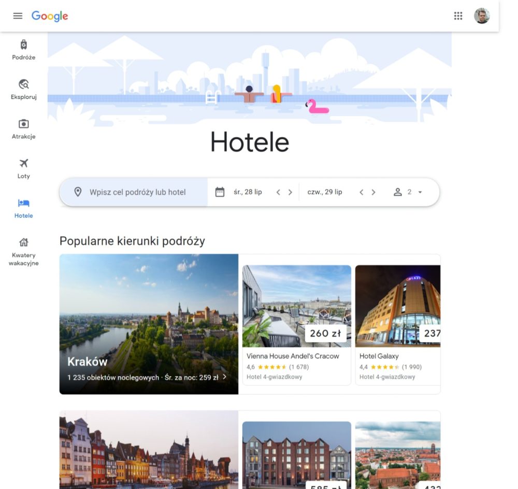
Task: Click the Hotele page title
Action: pos(250,142)
